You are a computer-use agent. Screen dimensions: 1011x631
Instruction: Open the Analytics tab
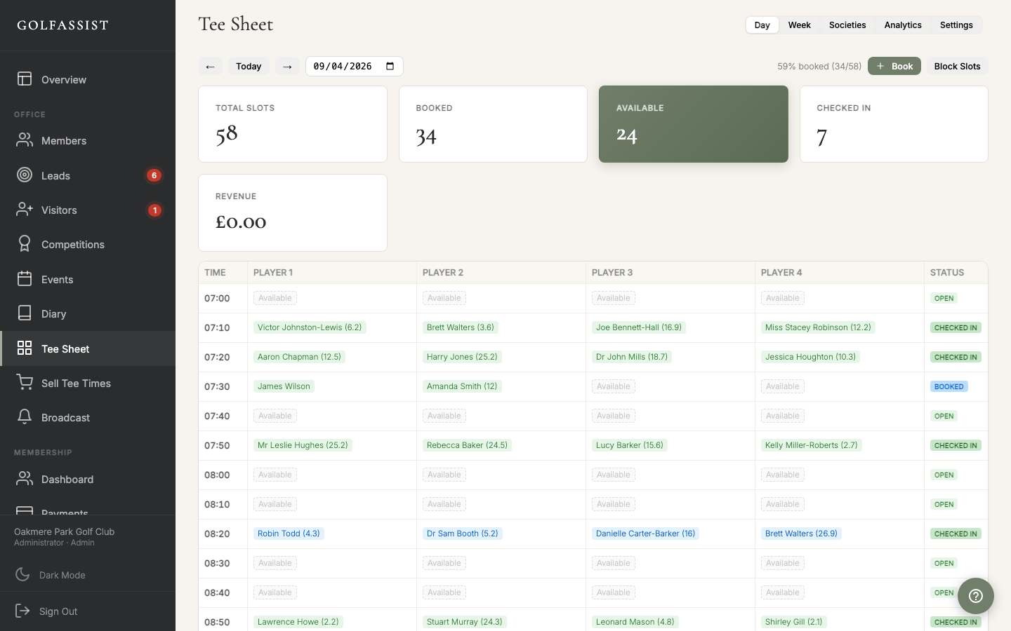pos(903,25)
